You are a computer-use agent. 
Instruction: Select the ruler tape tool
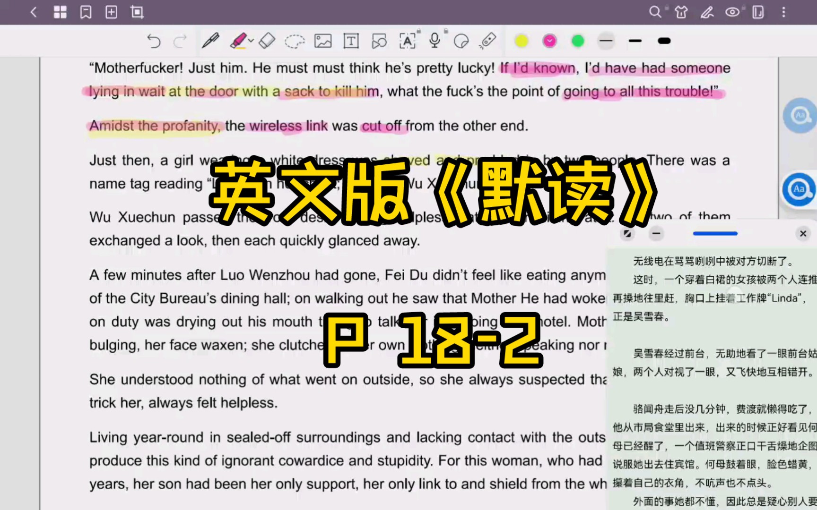(487, 41)
